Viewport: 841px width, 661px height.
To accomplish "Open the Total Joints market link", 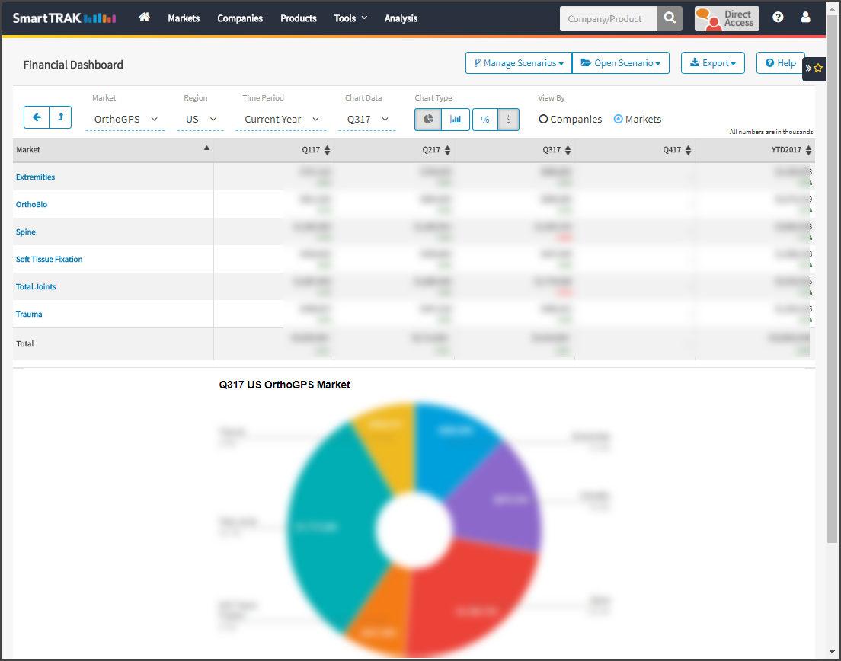I will 36,286.
